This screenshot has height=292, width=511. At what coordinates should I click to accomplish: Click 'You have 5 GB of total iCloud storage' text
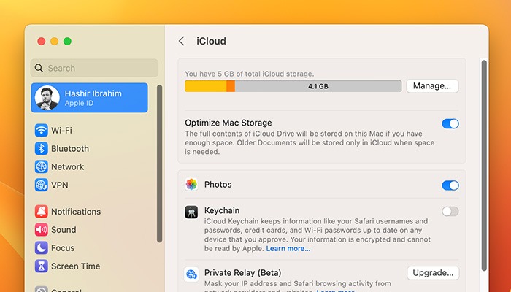tap(250, 74)
